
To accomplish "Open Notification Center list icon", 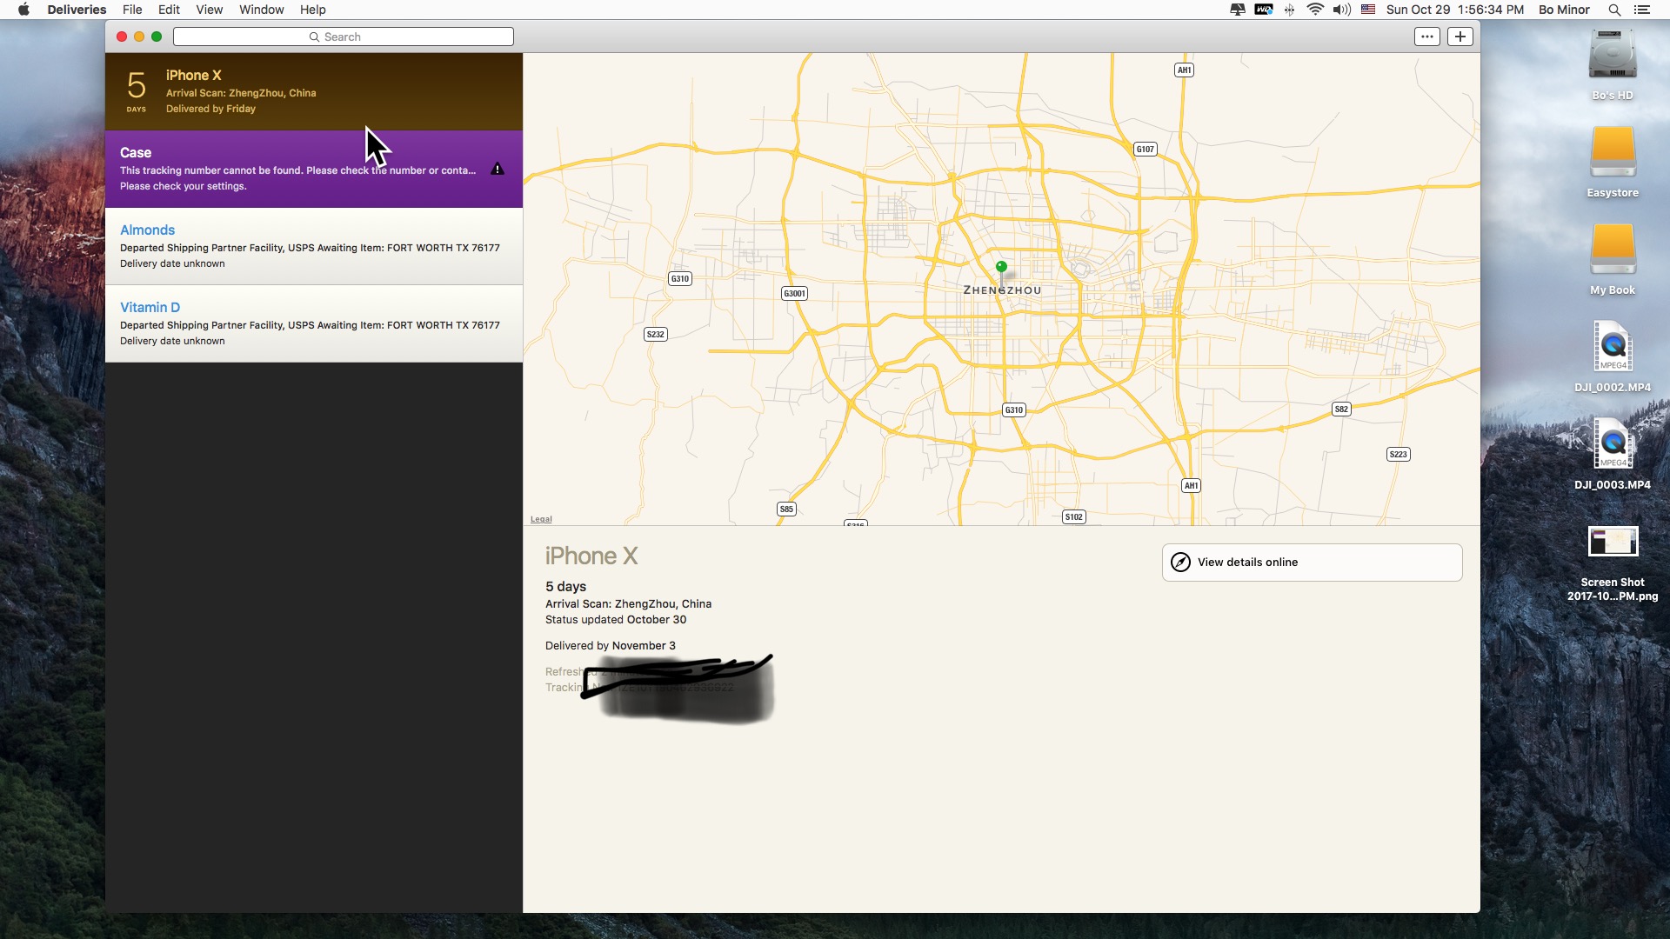I will [x=1642, y=10].
